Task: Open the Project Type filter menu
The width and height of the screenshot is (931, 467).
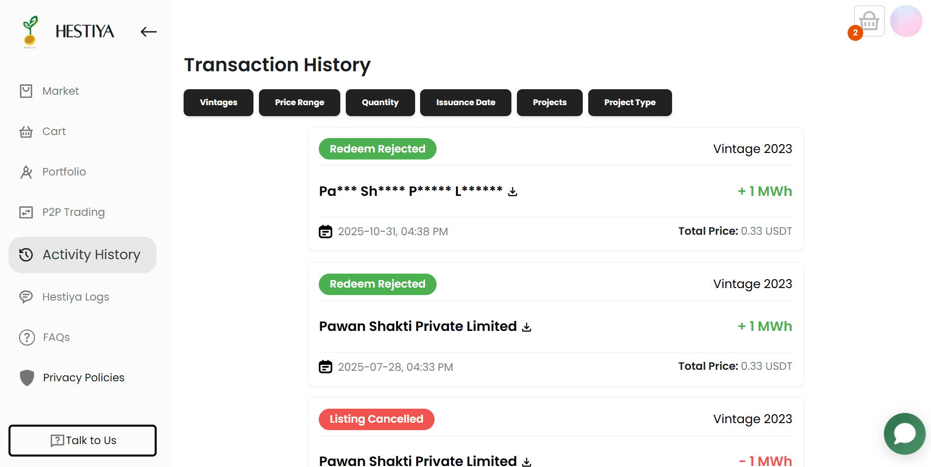Action: (x=630, y=103)
